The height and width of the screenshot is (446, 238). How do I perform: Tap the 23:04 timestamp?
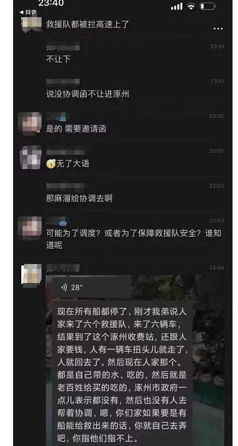tap(217, 268)
